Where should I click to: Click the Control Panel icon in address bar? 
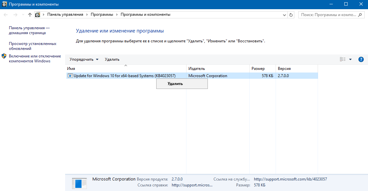click(37, 15)
